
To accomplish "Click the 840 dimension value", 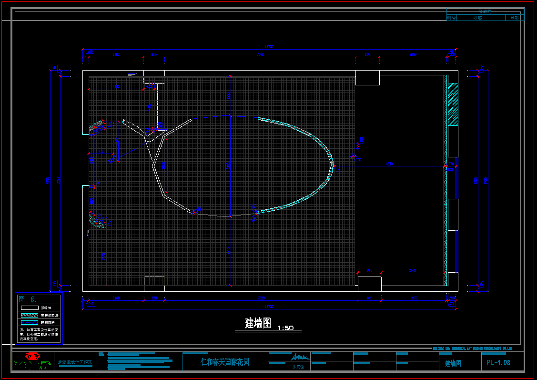I will point(154,54).
